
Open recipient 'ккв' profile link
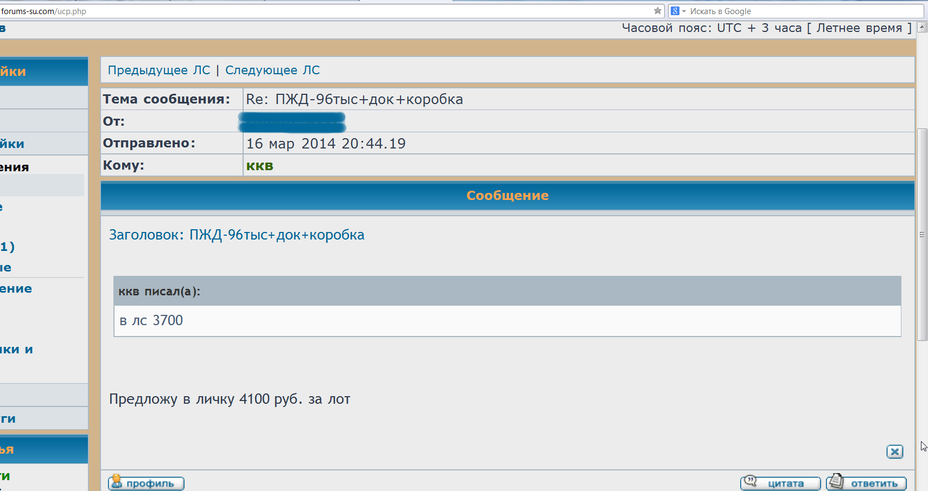[259, 166]
